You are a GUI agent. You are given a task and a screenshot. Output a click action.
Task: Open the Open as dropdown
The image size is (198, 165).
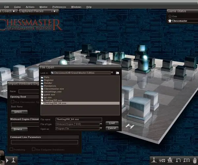(x=78, y=128)
